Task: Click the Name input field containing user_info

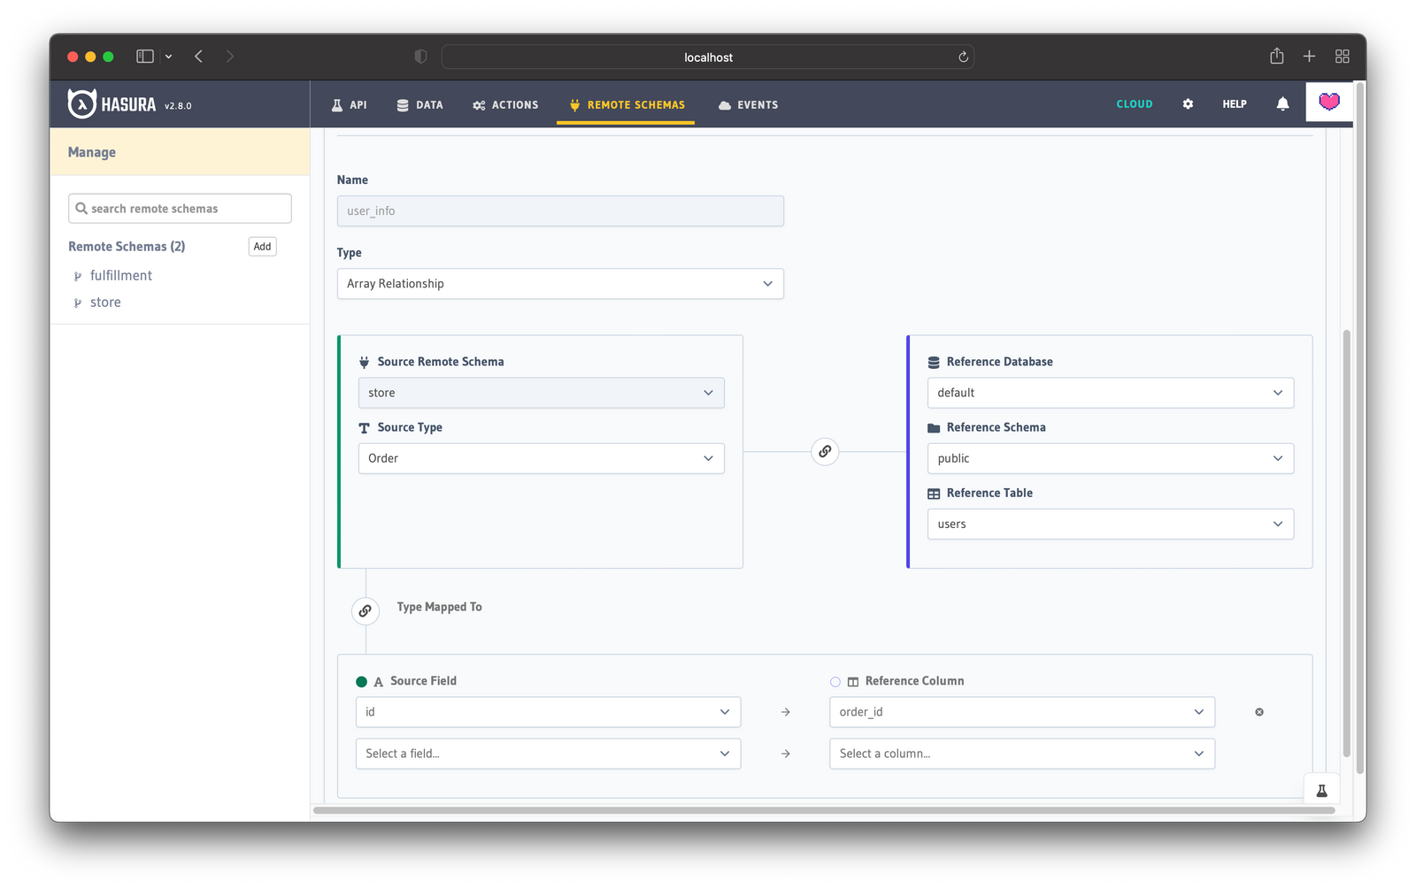Action: (559, 211)
